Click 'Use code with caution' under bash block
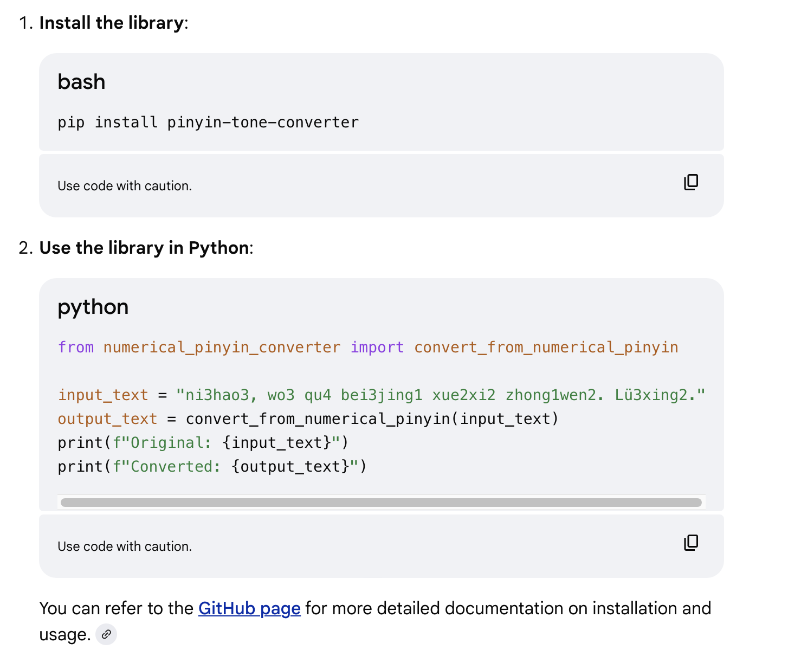Screen dimensions: 788x656 [125, 186]
